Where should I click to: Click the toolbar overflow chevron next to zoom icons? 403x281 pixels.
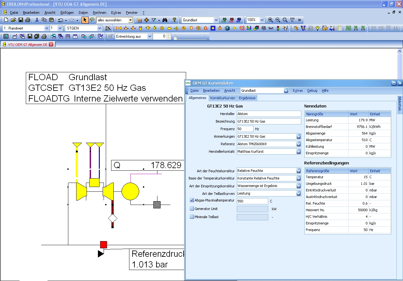click(299, 20)
